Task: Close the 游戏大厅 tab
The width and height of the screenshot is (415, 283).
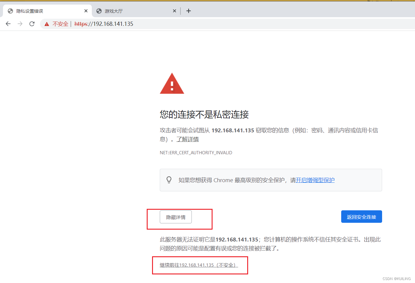Action: pyautogui.click(x=175, y=11)
